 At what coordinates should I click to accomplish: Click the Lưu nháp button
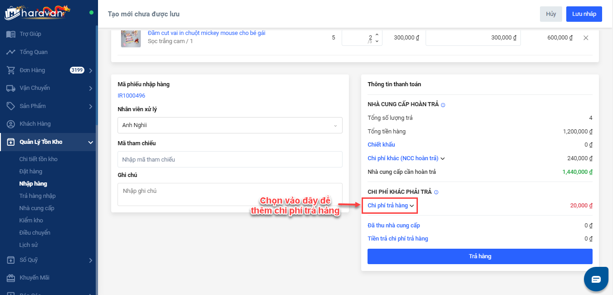coord(584,14)
